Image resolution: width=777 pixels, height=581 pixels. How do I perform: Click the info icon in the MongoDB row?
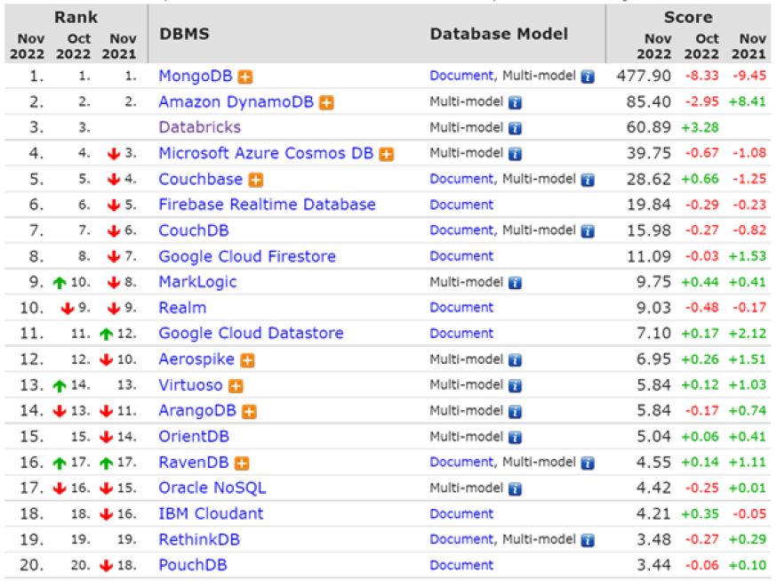[x=588, y=77]
